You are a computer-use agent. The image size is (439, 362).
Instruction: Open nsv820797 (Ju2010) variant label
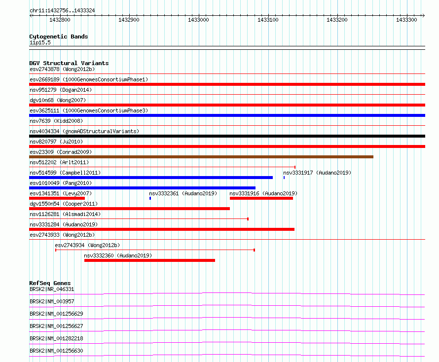56,142
